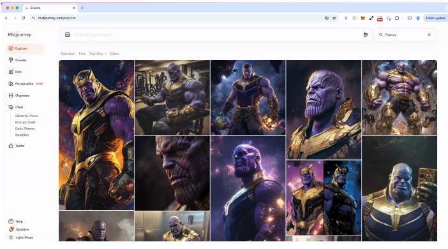Open the Organize section icon
Image resolution: width=448 pixels, height=249 pixels.
11,96
